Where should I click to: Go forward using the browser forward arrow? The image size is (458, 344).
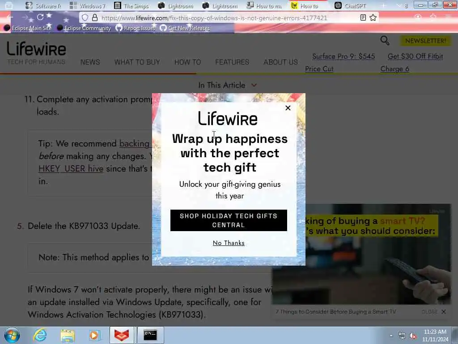25,17
